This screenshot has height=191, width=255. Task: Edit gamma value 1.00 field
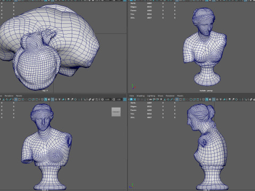coord(118,99)
